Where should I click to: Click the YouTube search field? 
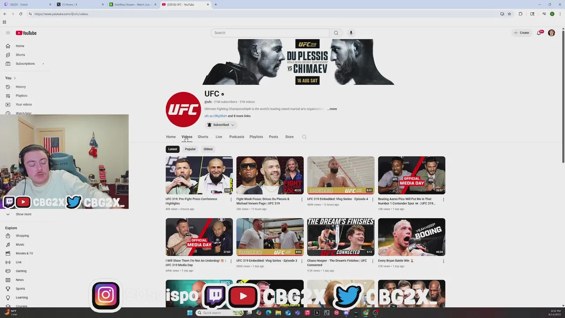[270, 33]
